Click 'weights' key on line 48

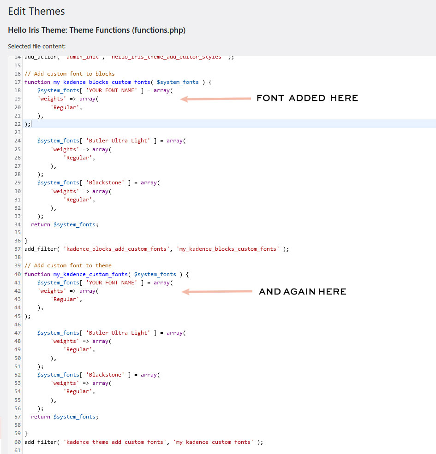65,342
